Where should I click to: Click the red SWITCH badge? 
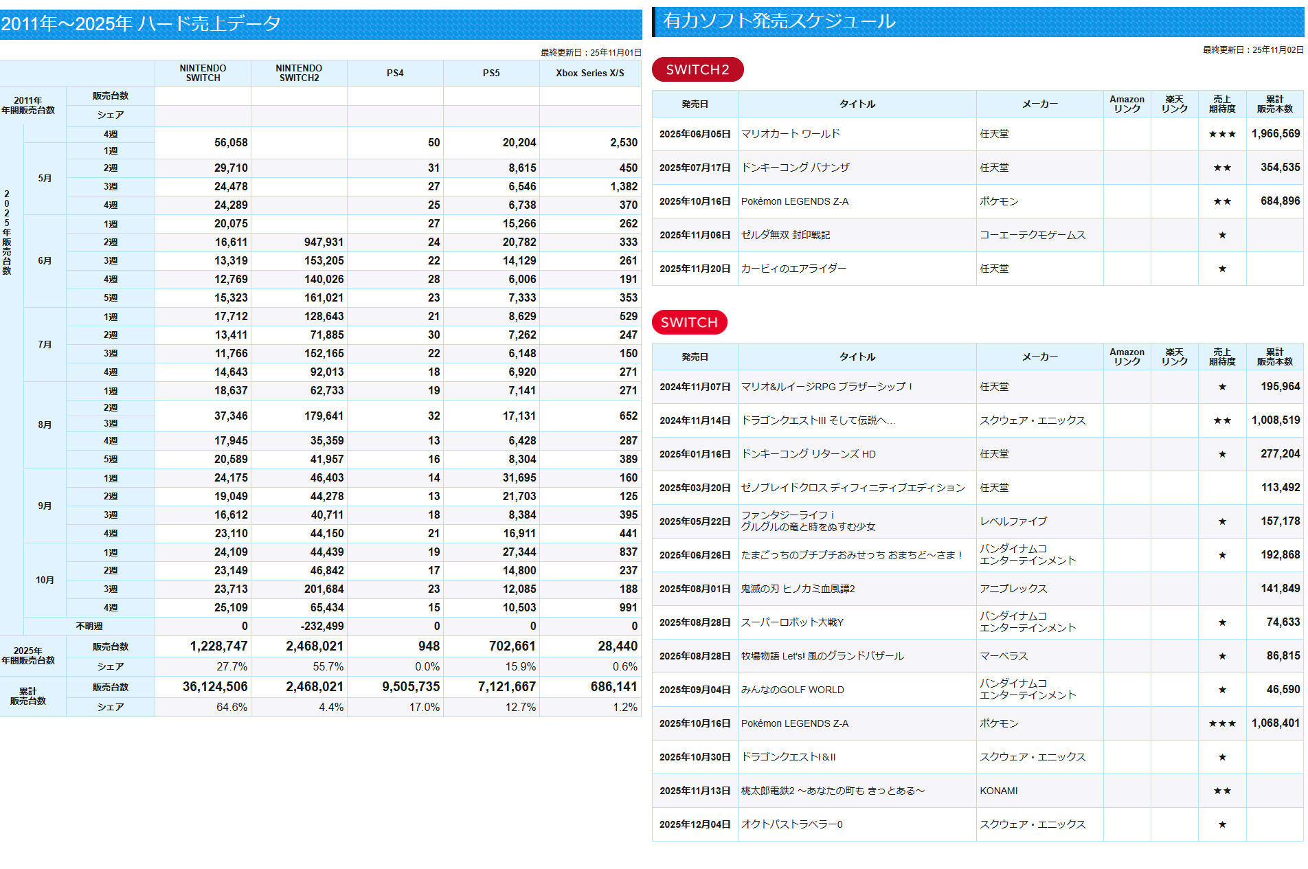coord(688,322)
